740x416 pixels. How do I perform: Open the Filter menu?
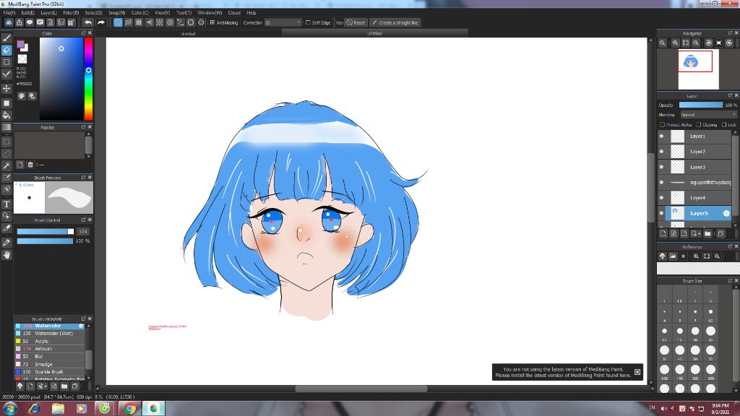pyautogui.click(x=71, y=13)
